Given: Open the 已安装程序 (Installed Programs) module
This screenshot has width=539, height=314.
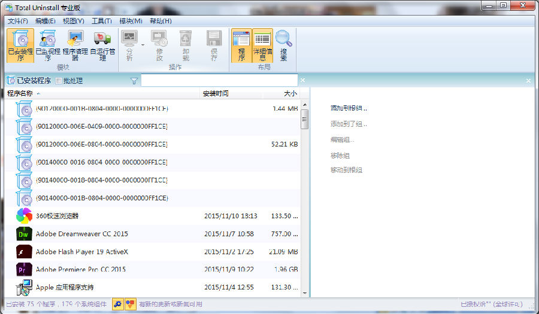Looking at the screenshot, I should [20, 45].
